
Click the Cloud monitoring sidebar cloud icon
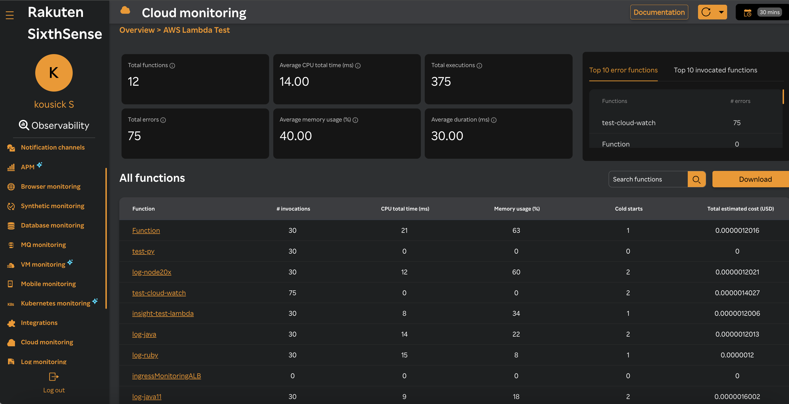[11, 342]
